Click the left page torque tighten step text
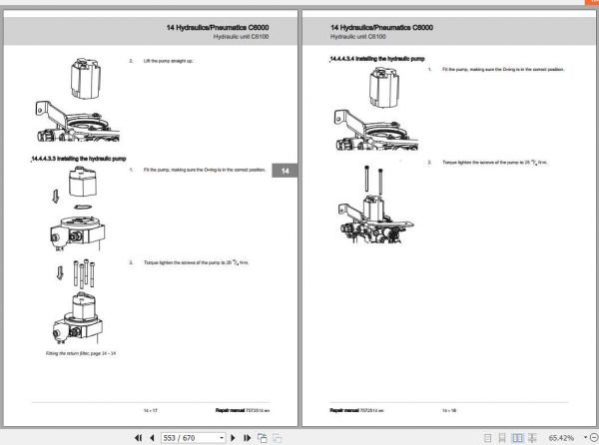Image resolution: width=599 pixels, height=445 pixels. click(197, 262)
